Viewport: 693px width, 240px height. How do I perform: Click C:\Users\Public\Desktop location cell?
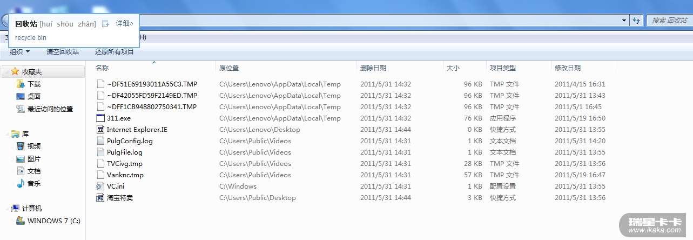point(258,198)
